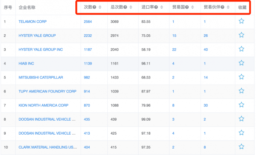Open help icon beside 次数 header
256x155 pixels.
[x=94, y=7]
